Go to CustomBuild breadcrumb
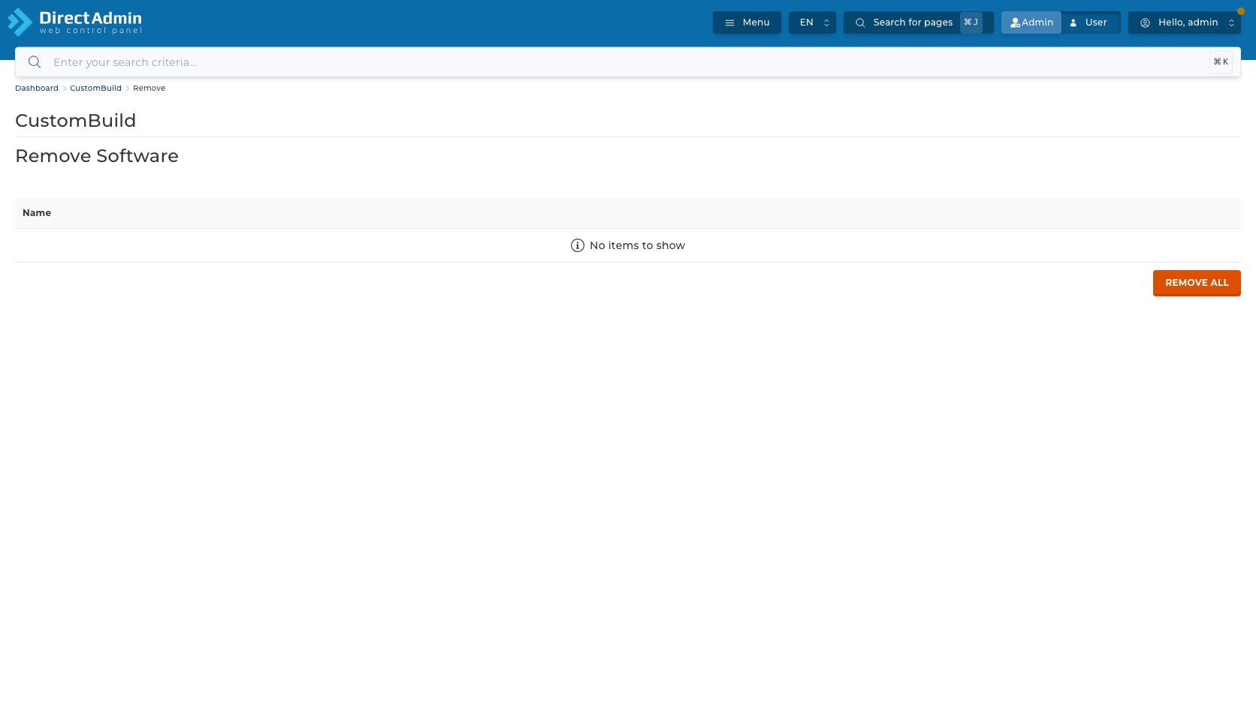The height and width of the screenshot is (706, 1256). point(95,89)
